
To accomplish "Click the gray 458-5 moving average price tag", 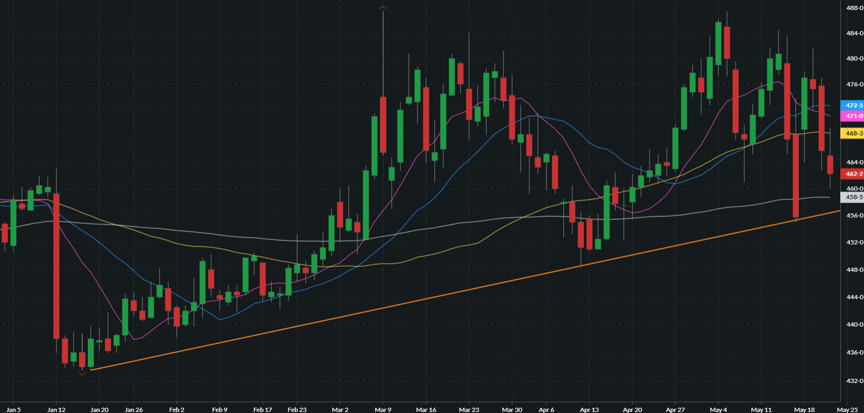I will tap(852, 197).
